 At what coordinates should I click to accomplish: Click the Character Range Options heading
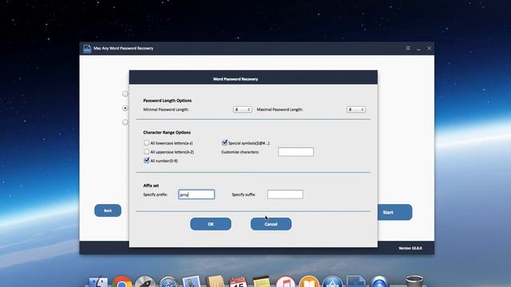click(167, 132)
